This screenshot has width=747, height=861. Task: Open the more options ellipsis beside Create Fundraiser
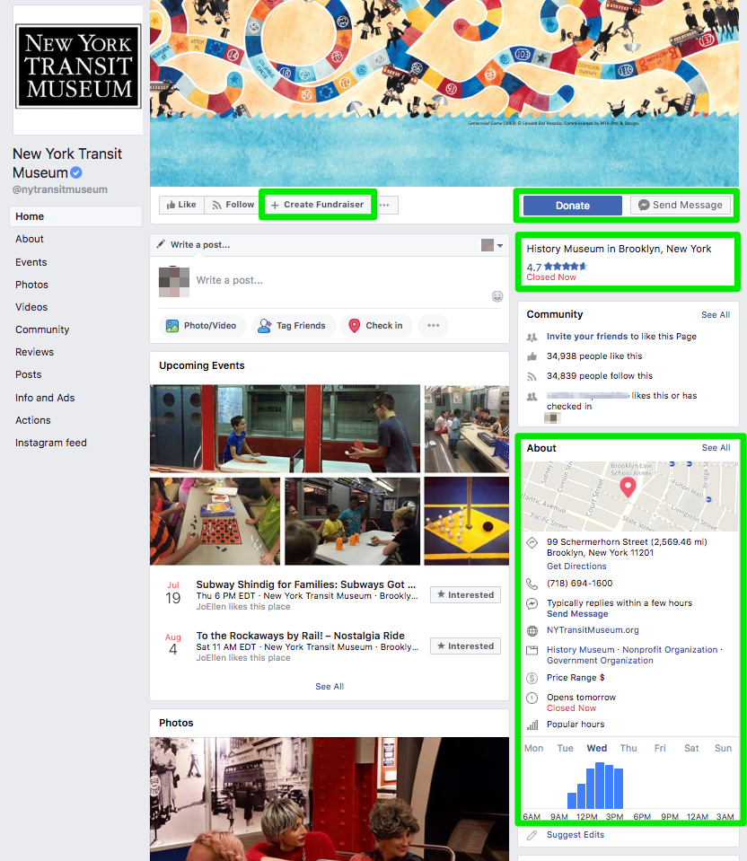click(384, 205)
